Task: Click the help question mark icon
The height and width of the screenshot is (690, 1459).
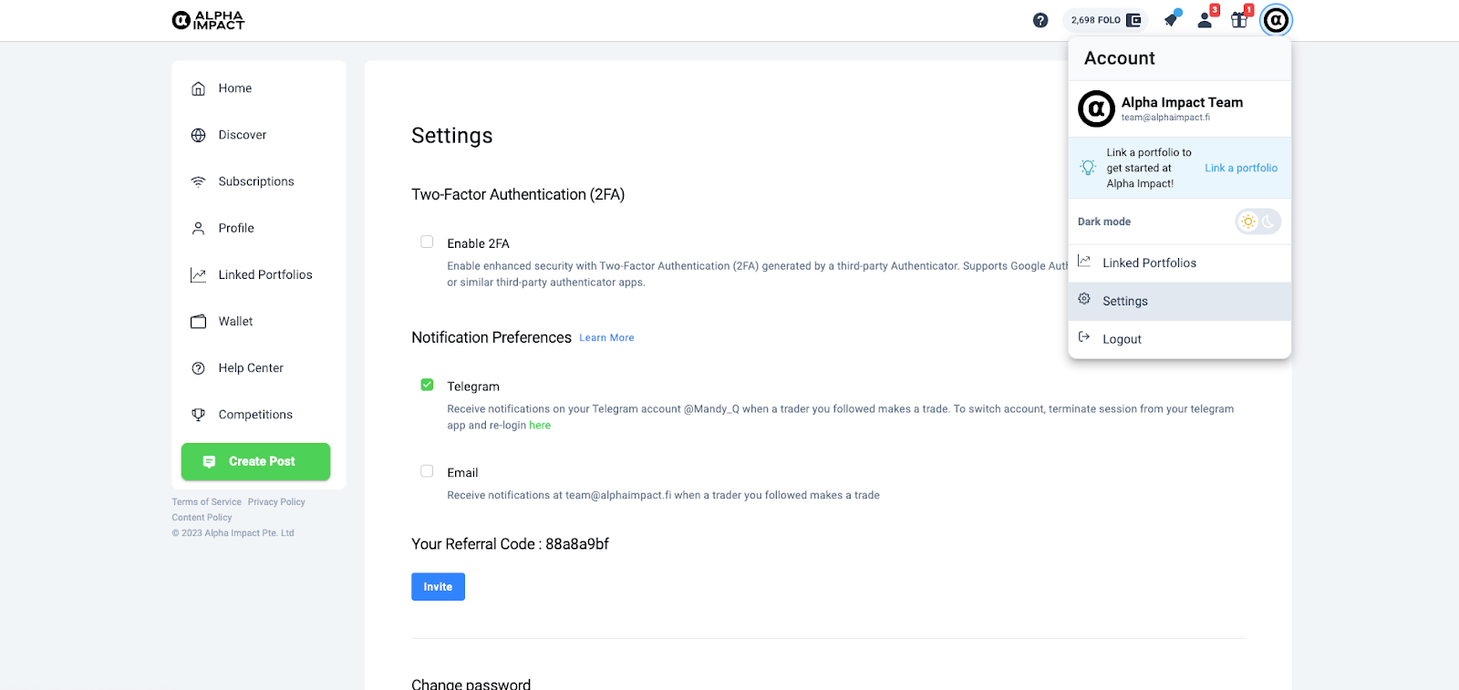Action: pyautogui.click(x=1040, y=20)
